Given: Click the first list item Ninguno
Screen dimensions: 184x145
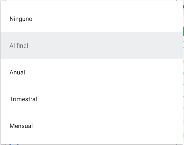Looking at the screenshot, I should (21, 19).
